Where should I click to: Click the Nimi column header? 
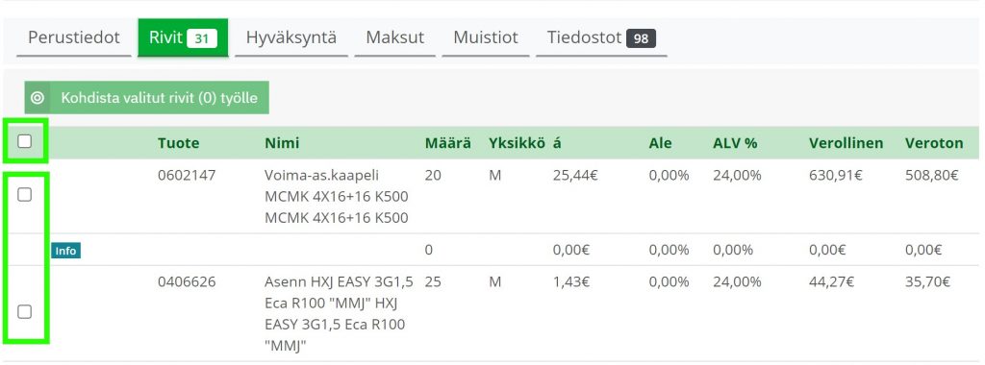click(282, 143)
